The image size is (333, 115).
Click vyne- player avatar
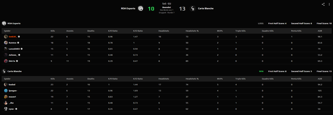pyautogui.click(x=6, y=109)
